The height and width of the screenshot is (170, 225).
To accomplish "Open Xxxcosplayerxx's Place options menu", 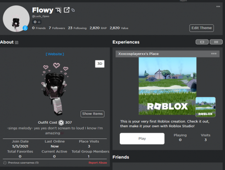I will coord(214,54).
